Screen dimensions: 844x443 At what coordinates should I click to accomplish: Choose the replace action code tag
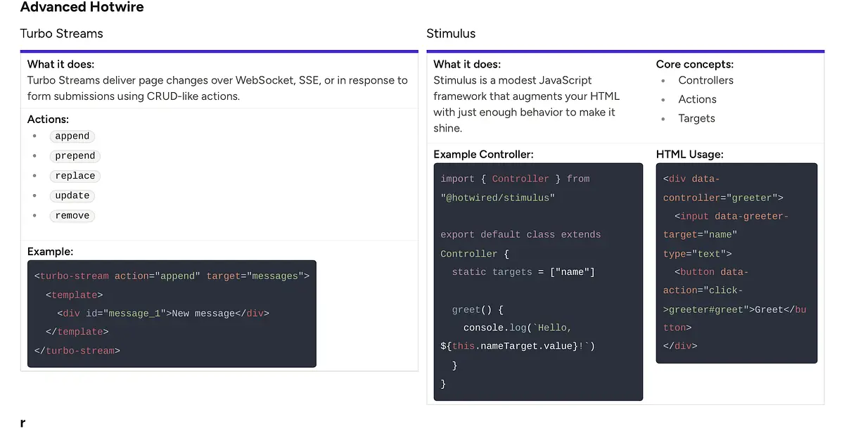tap(75, 176)
